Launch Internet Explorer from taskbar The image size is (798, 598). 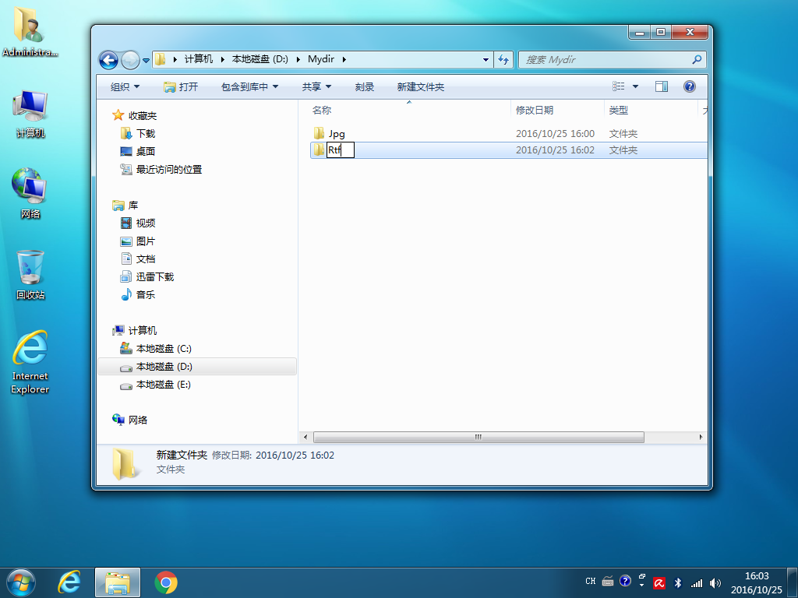pyautogui.click(x=69, y=582)
